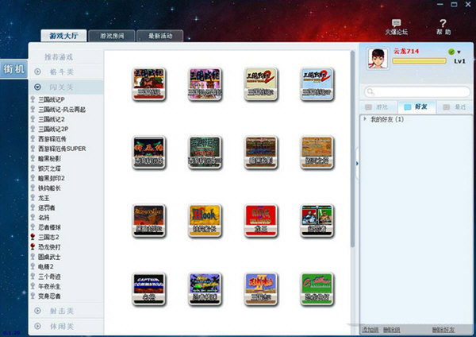Viewport: 476px width, 337px height.
Task: Open the 西游释厄传 game icon in grid
Action: coord(149,149)
